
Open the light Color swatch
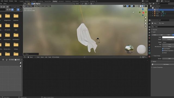point(168,37)
